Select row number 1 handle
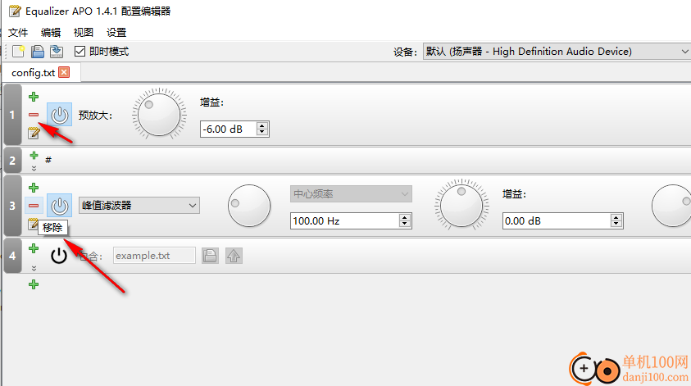Screen dimensions: 691x386 click(x=12, y=115)
